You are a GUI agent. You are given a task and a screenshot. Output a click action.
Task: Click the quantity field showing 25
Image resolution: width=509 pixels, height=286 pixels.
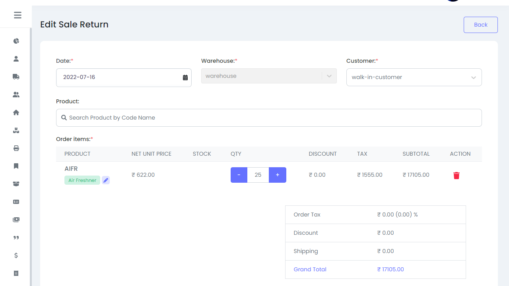point(258,175)
